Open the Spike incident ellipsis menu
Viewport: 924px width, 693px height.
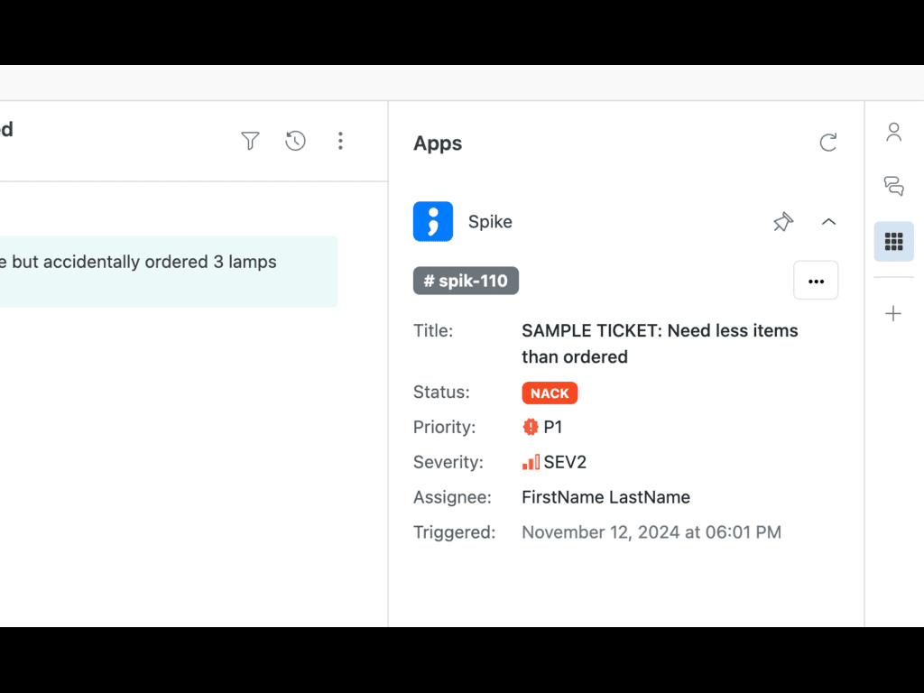pos(816,281)
